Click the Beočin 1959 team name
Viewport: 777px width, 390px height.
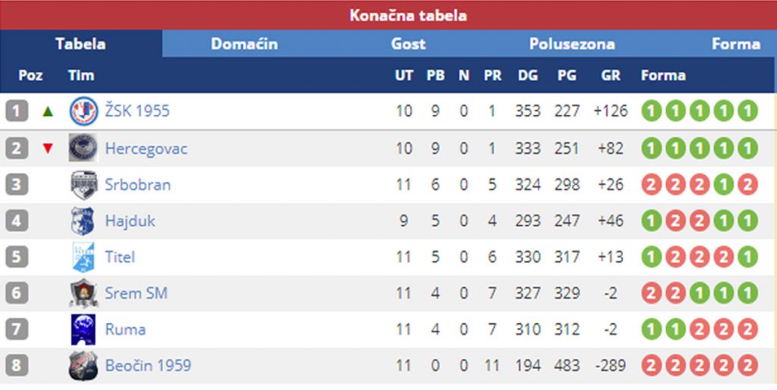coord(148,366)
